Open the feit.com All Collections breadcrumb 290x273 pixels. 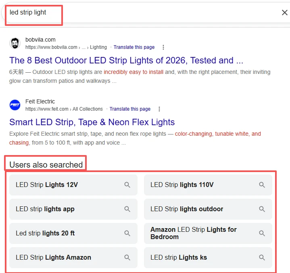64,109
